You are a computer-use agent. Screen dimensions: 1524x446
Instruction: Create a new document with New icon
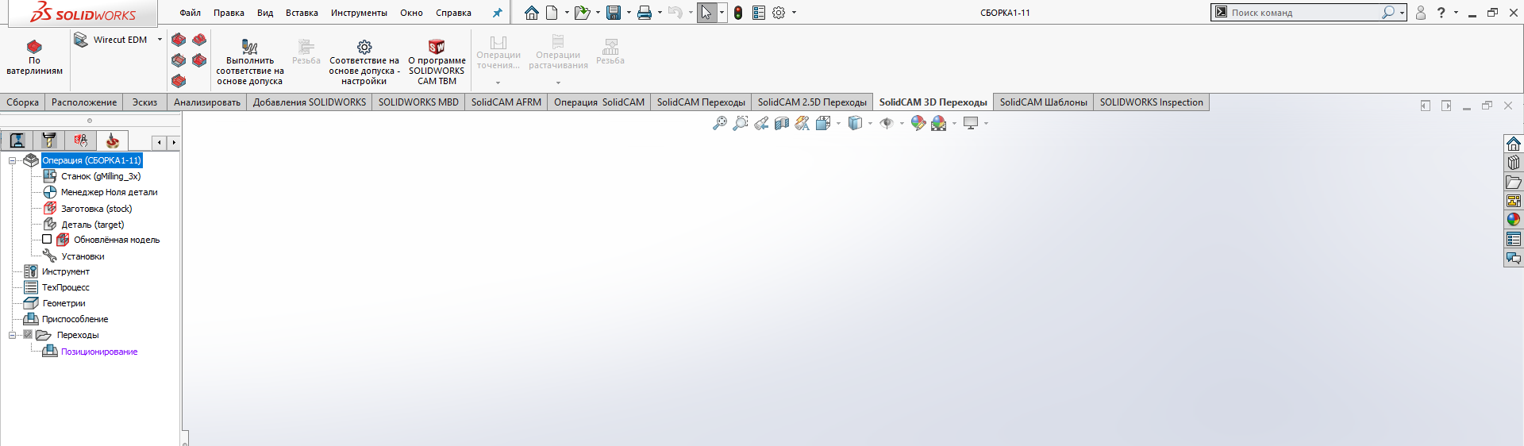[552, 13]
